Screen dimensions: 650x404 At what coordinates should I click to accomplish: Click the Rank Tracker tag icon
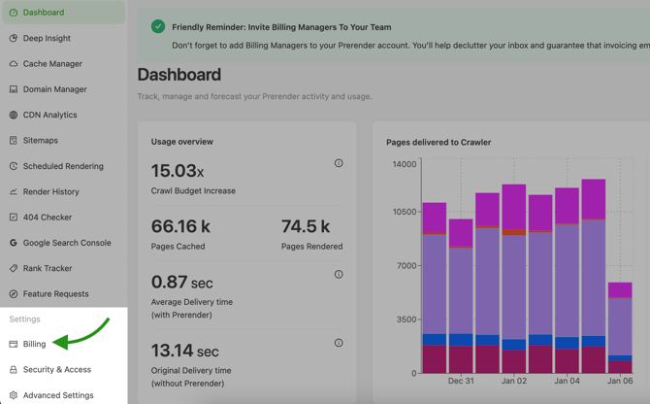pyautogui.click(x=14, y=268)
